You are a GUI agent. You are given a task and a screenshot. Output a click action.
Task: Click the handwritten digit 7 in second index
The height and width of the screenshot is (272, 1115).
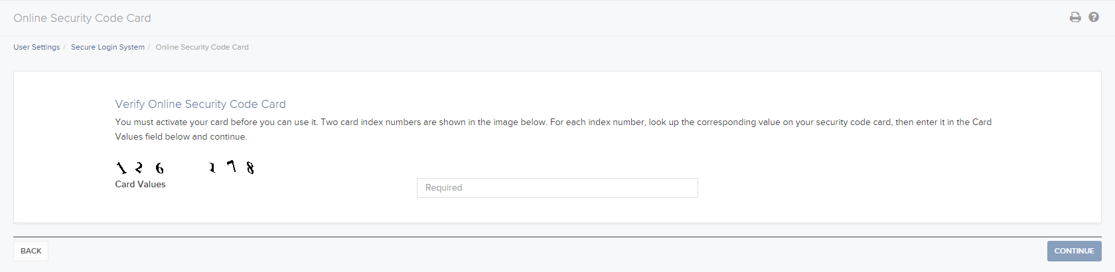click(x=232, y=166)
